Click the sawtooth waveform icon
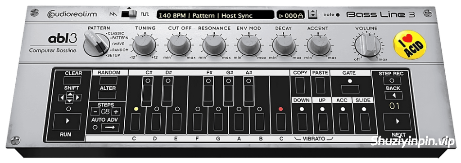The height and width of the screenshot is (163, 461). pyautogui.click(x=113, y=14)
